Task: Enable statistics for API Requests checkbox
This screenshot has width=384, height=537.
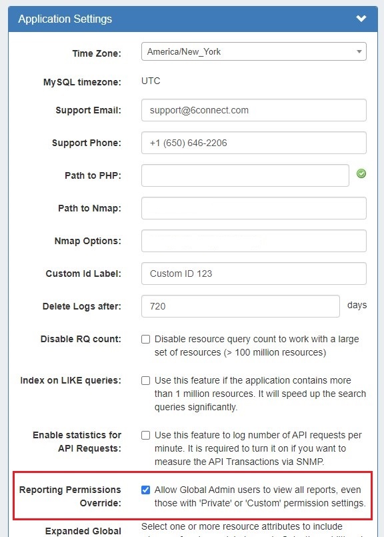Action: coord(145,435)
